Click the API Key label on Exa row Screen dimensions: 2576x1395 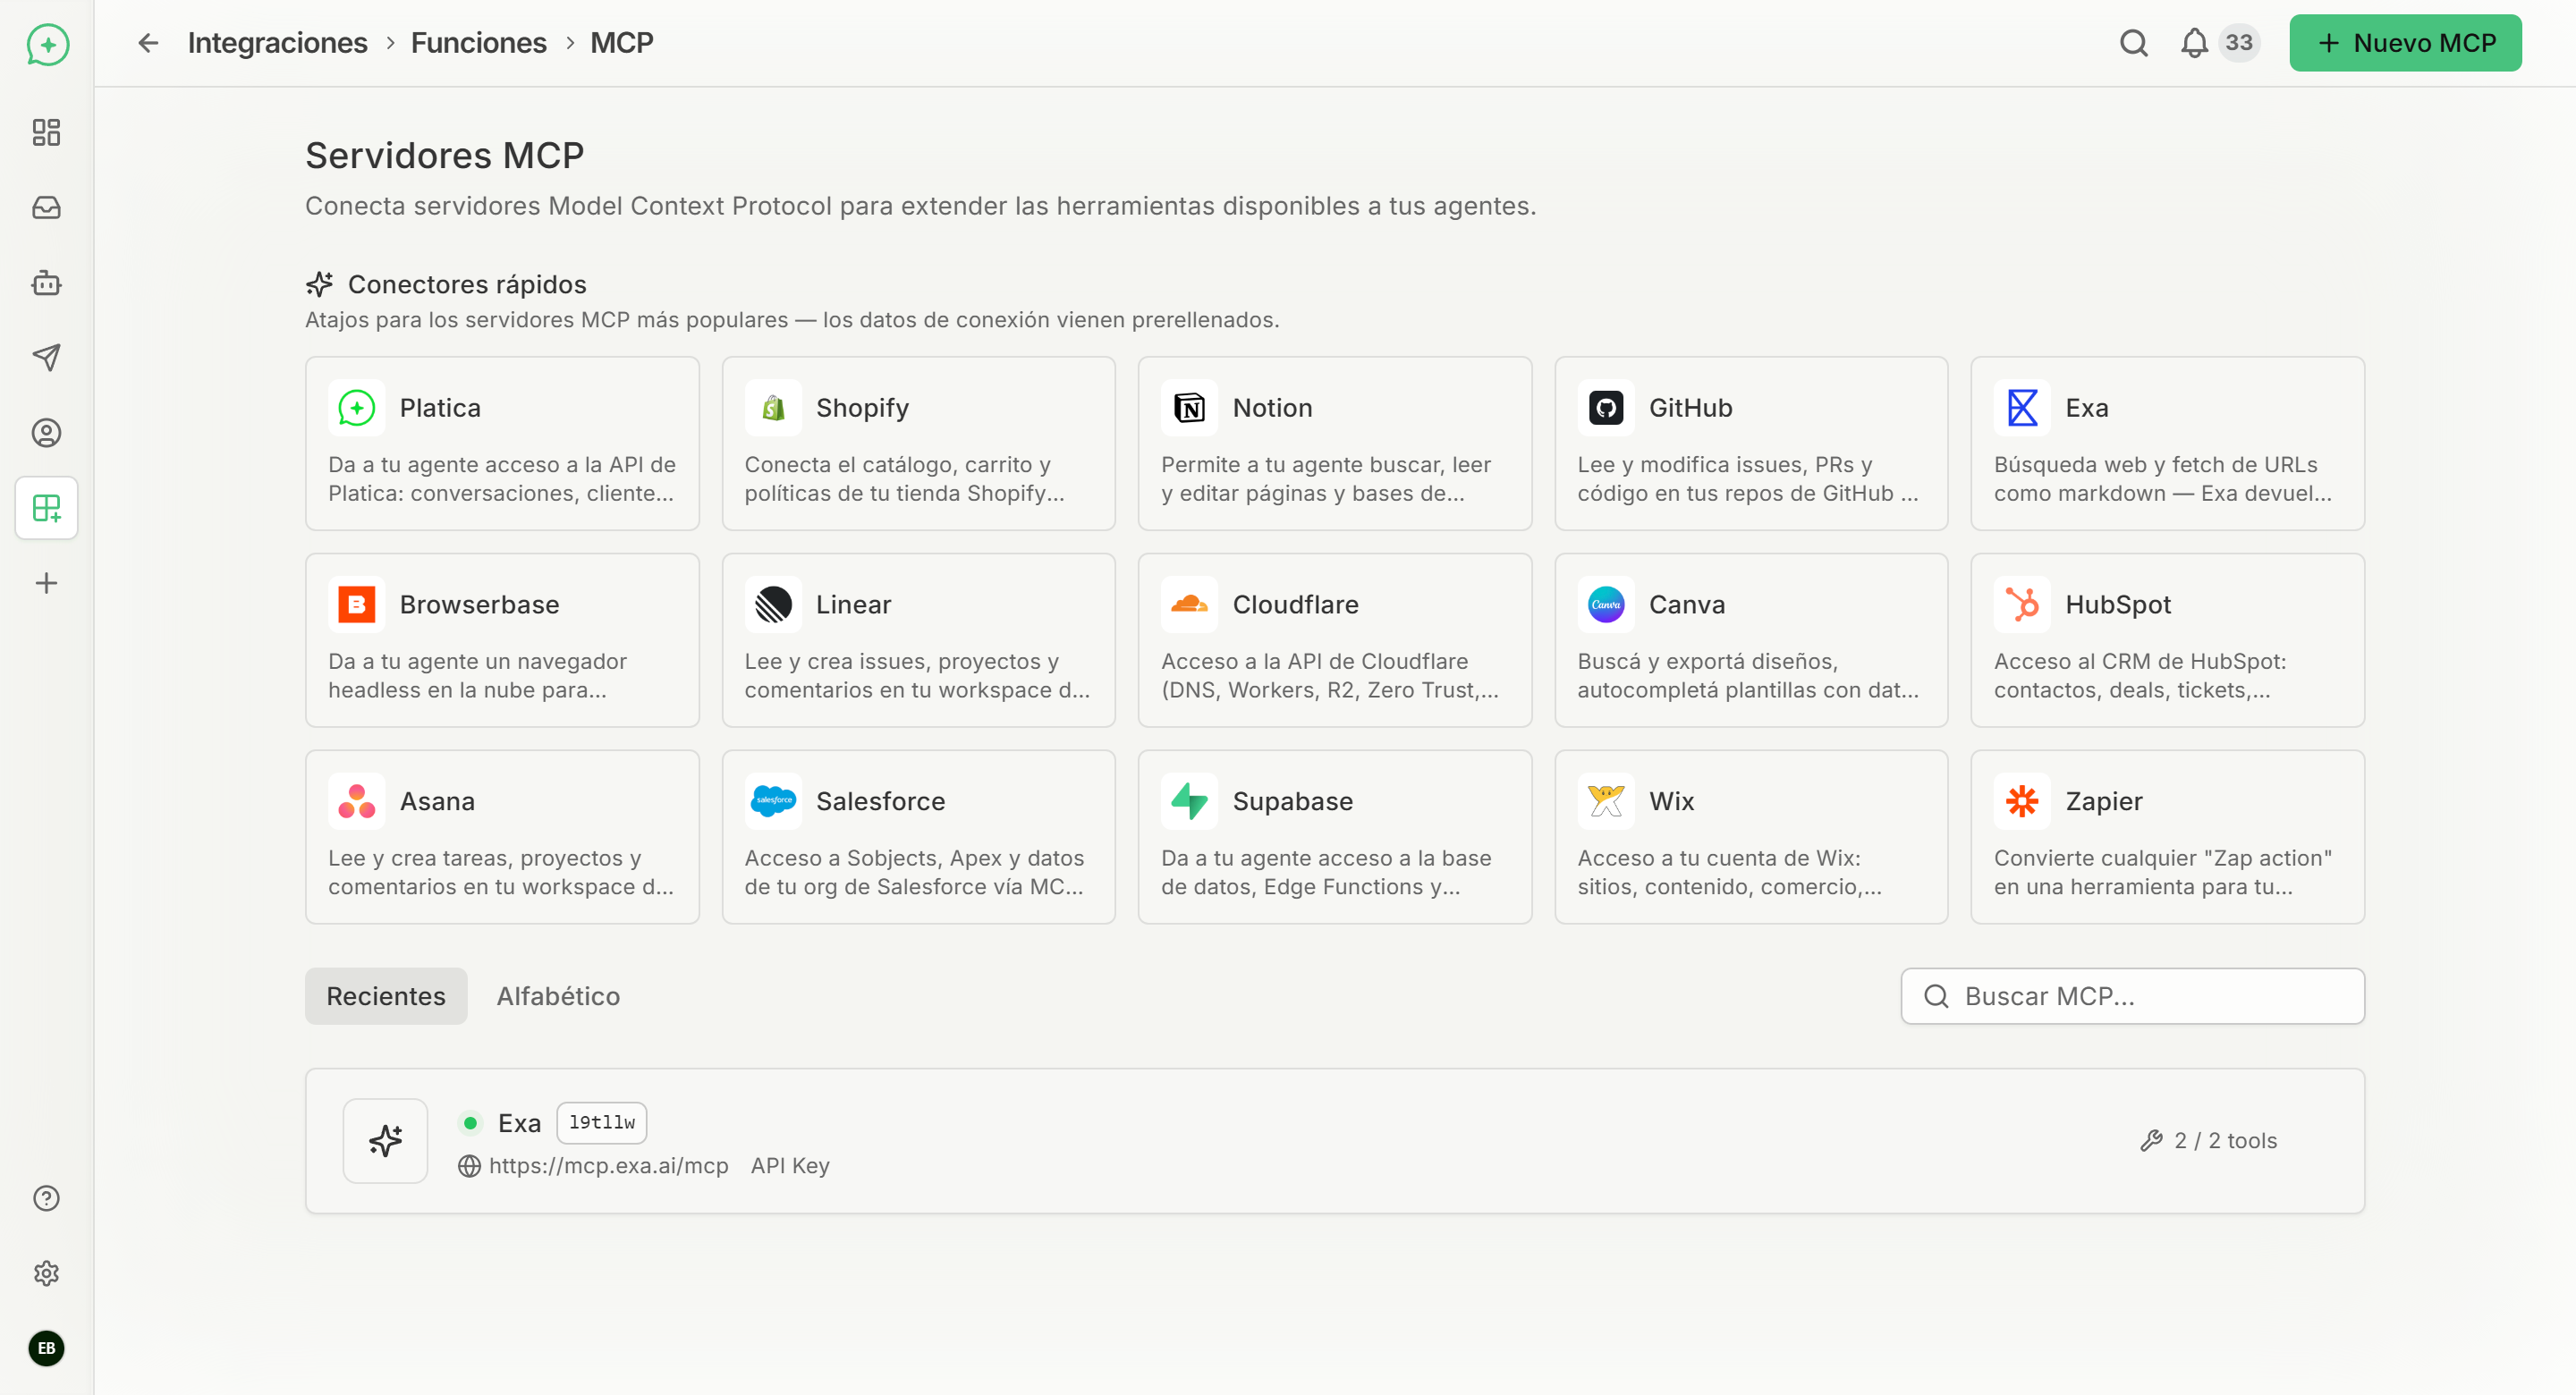click(x=790, y=1166)
